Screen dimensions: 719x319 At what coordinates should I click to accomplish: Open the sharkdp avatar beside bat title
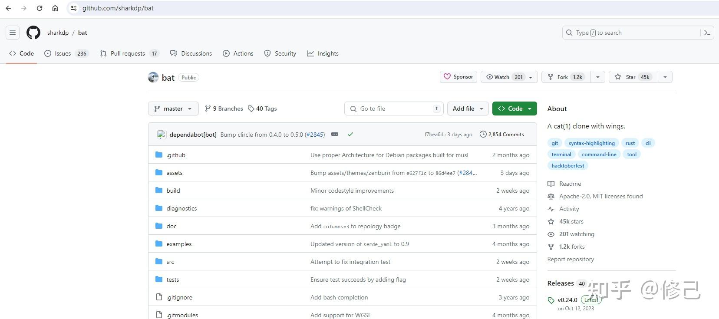point(153,77)
